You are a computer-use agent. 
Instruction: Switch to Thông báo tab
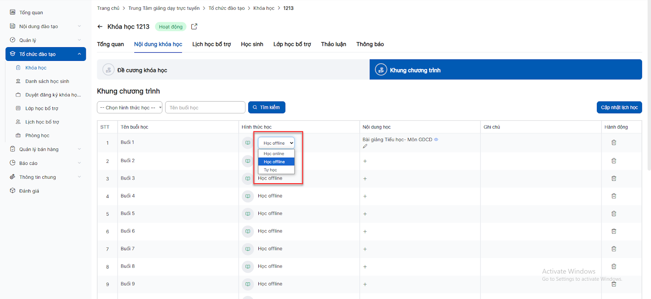point(370,44)
